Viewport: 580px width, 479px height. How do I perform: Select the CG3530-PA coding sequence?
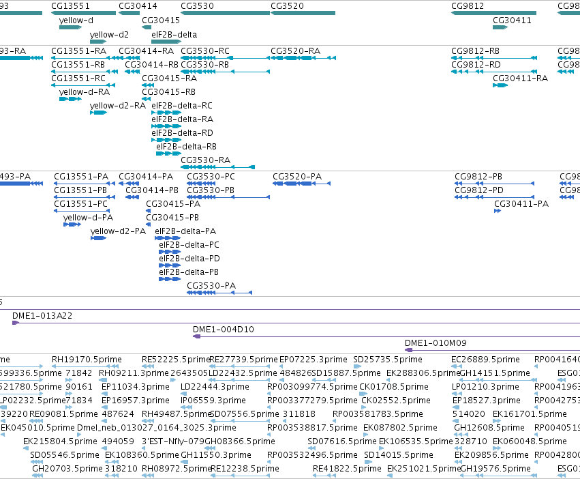point(219,293)
